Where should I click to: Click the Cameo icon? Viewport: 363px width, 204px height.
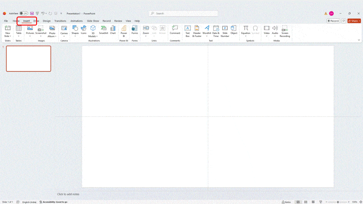[x=64, y=29]
